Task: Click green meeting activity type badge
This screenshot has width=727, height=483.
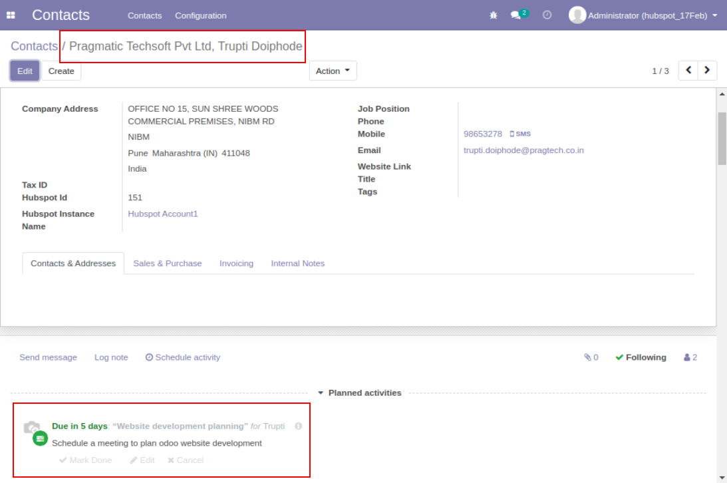Action: click(x=41, y=438)
